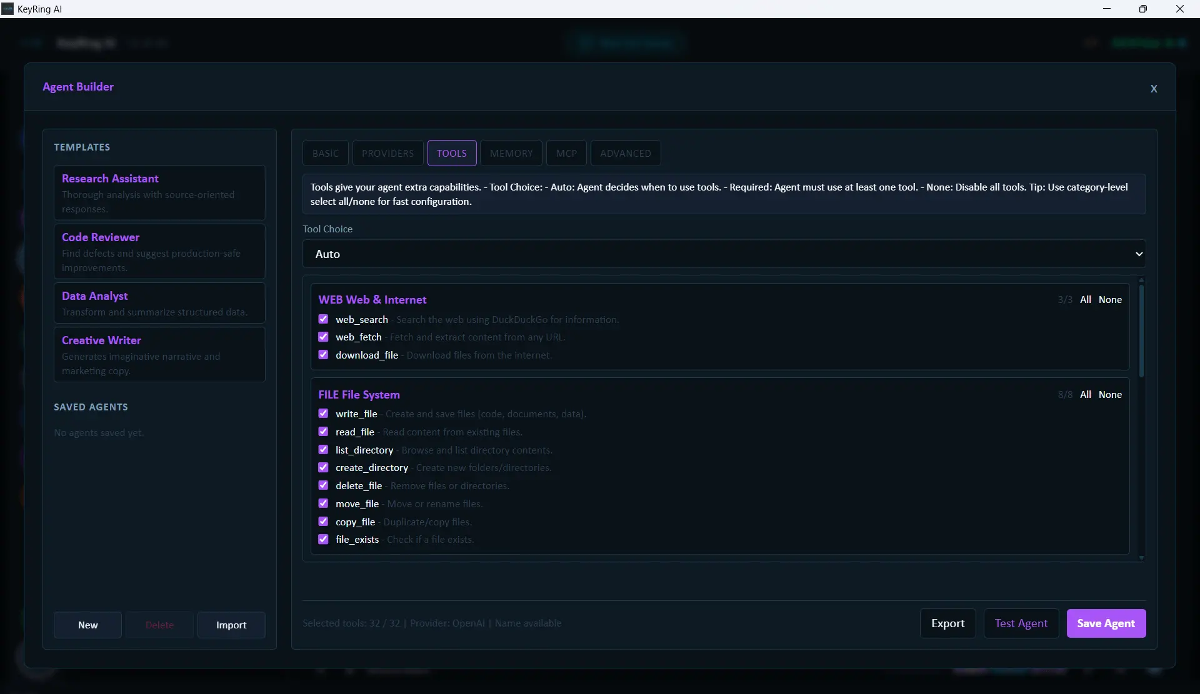
Task: Click the KeyRing AI icon in the title bar
Action: point(7,9)
